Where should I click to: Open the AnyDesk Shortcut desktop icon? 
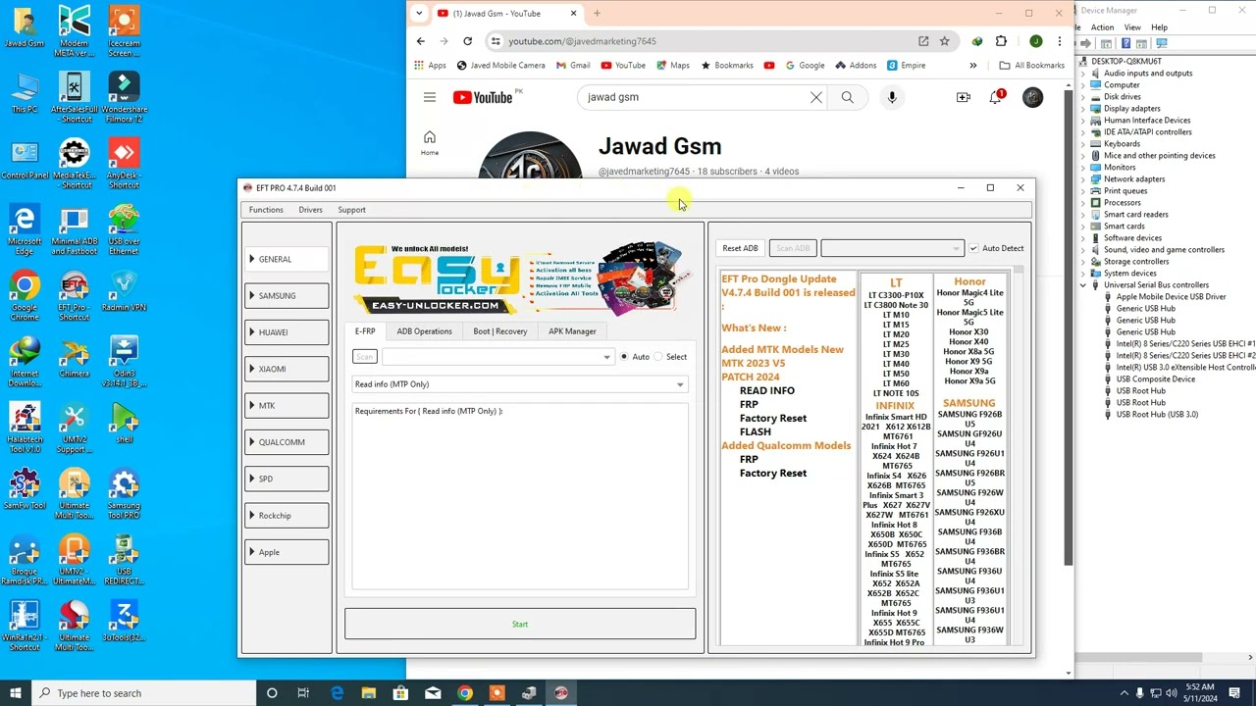tap(124, 164)
